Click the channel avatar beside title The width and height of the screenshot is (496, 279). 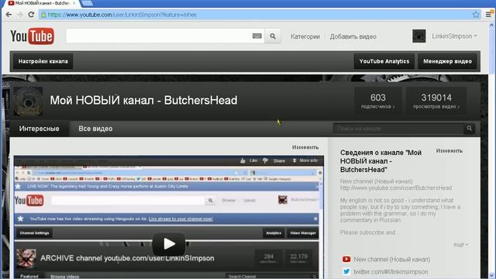point(28,102)
